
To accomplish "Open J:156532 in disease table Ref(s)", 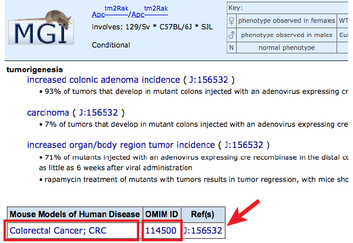I will [203, 231].
